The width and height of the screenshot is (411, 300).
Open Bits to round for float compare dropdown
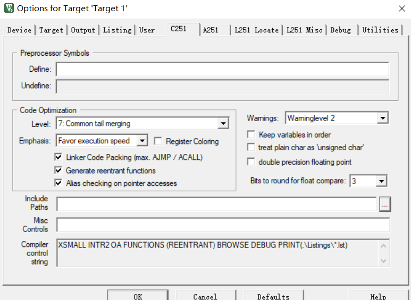(381, 181)
